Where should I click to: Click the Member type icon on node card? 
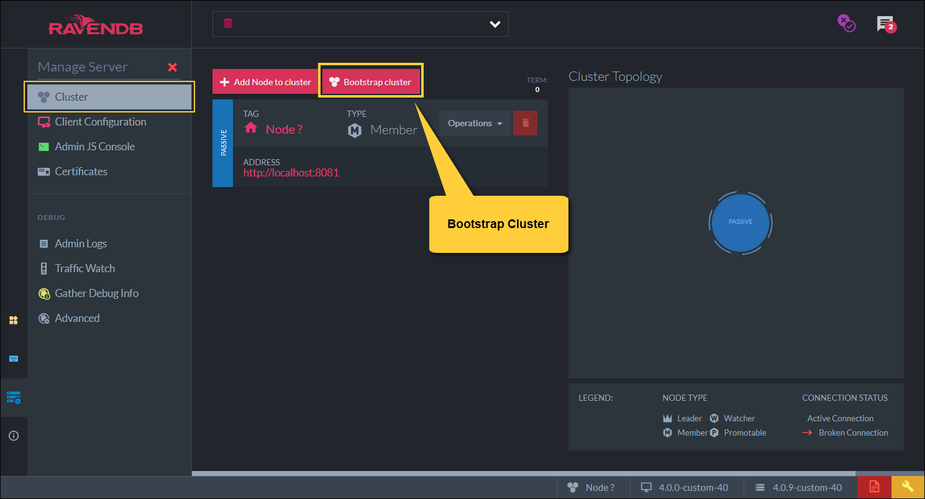coord(355,130)
